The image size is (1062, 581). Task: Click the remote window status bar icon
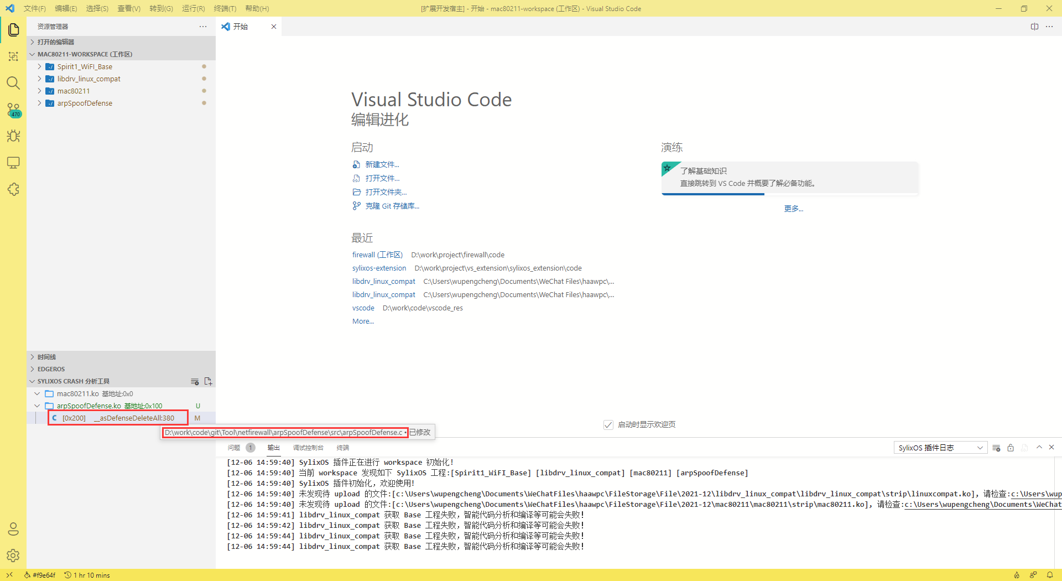9,575
